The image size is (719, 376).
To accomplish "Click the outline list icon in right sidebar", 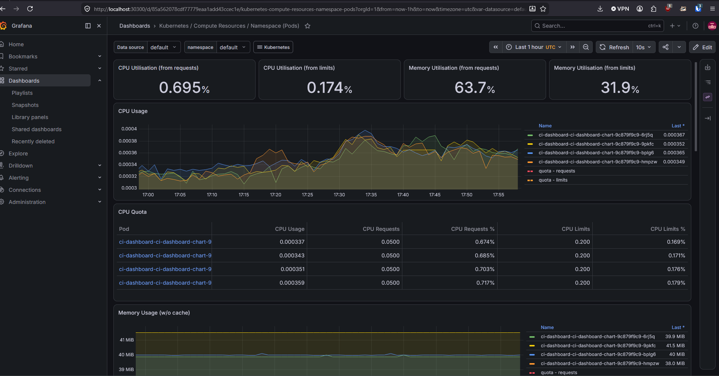I will (708, 82).
